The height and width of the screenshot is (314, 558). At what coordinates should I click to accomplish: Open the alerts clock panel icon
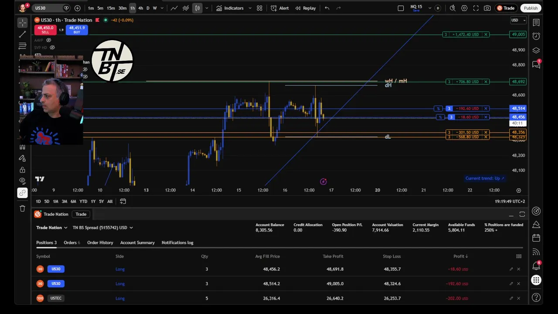536,36
